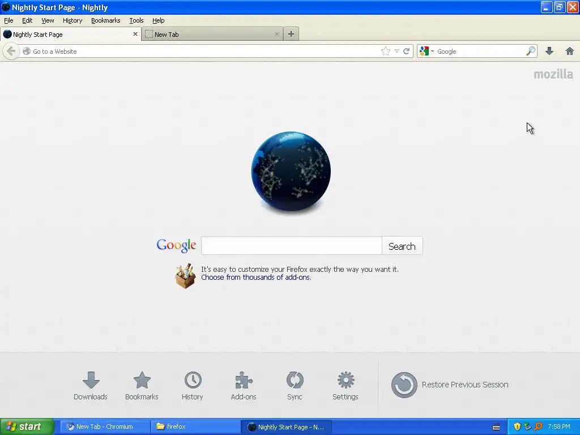Click the Search button next to Google box

[x=402, y=246]
